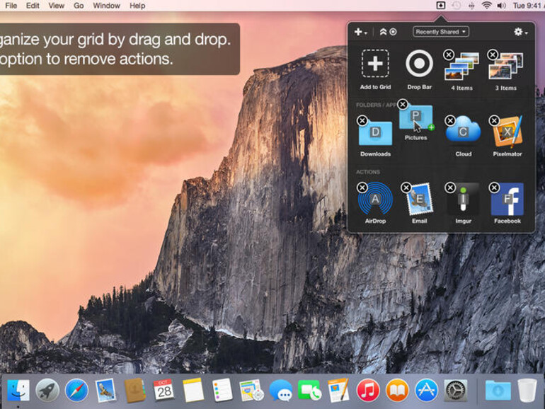Image resolution: width=545 pixels, height=409 pixels.
Task: Remove the 4 Items stack with its X
Action: click(449, 54)
